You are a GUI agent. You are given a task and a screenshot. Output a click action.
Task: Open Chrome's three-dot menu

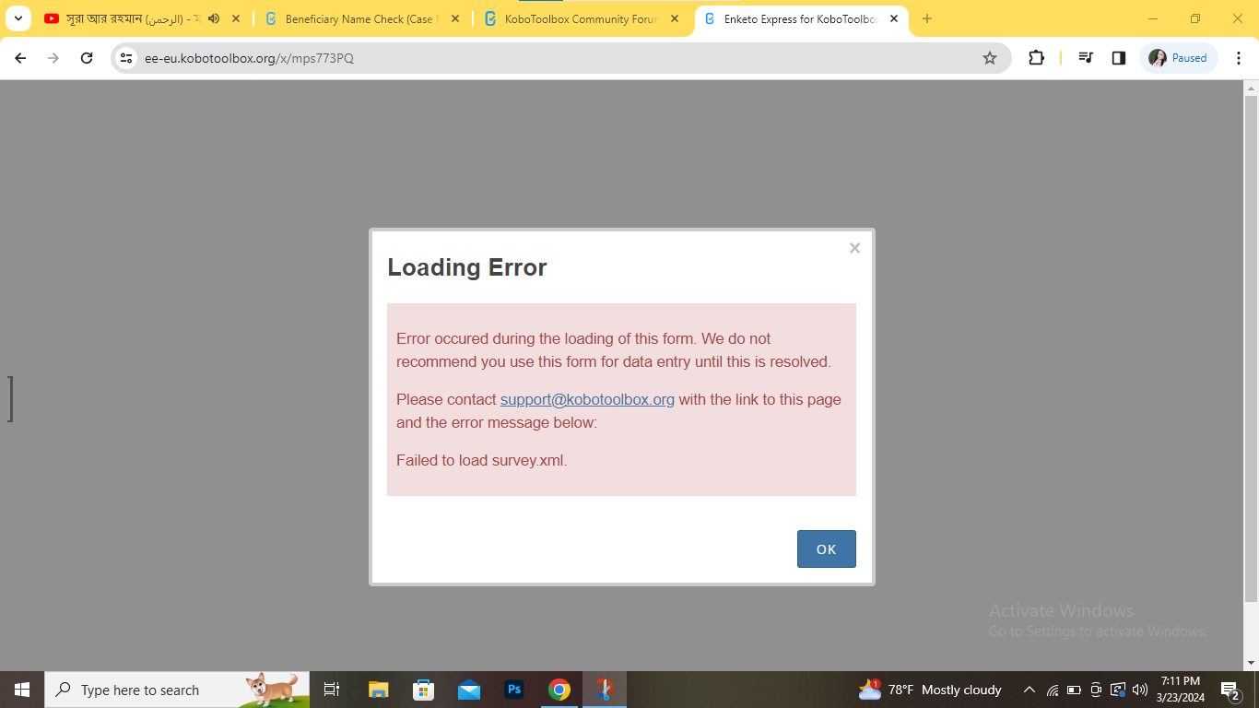click(1239, 58)
